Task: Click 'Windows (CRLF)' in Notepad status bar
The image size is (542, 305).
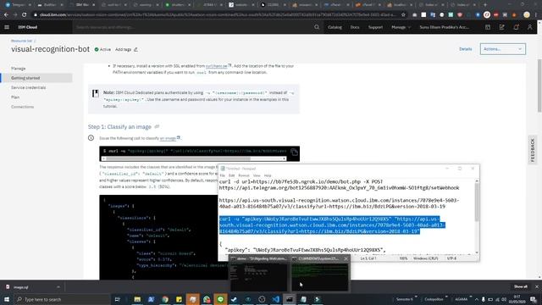Action: 425,258
